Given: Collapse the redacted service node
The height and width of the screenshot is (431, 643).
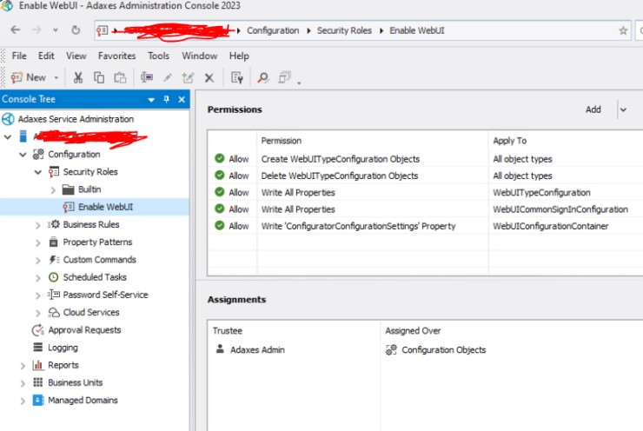Looking at the screenshot, I should click(7, 137).
